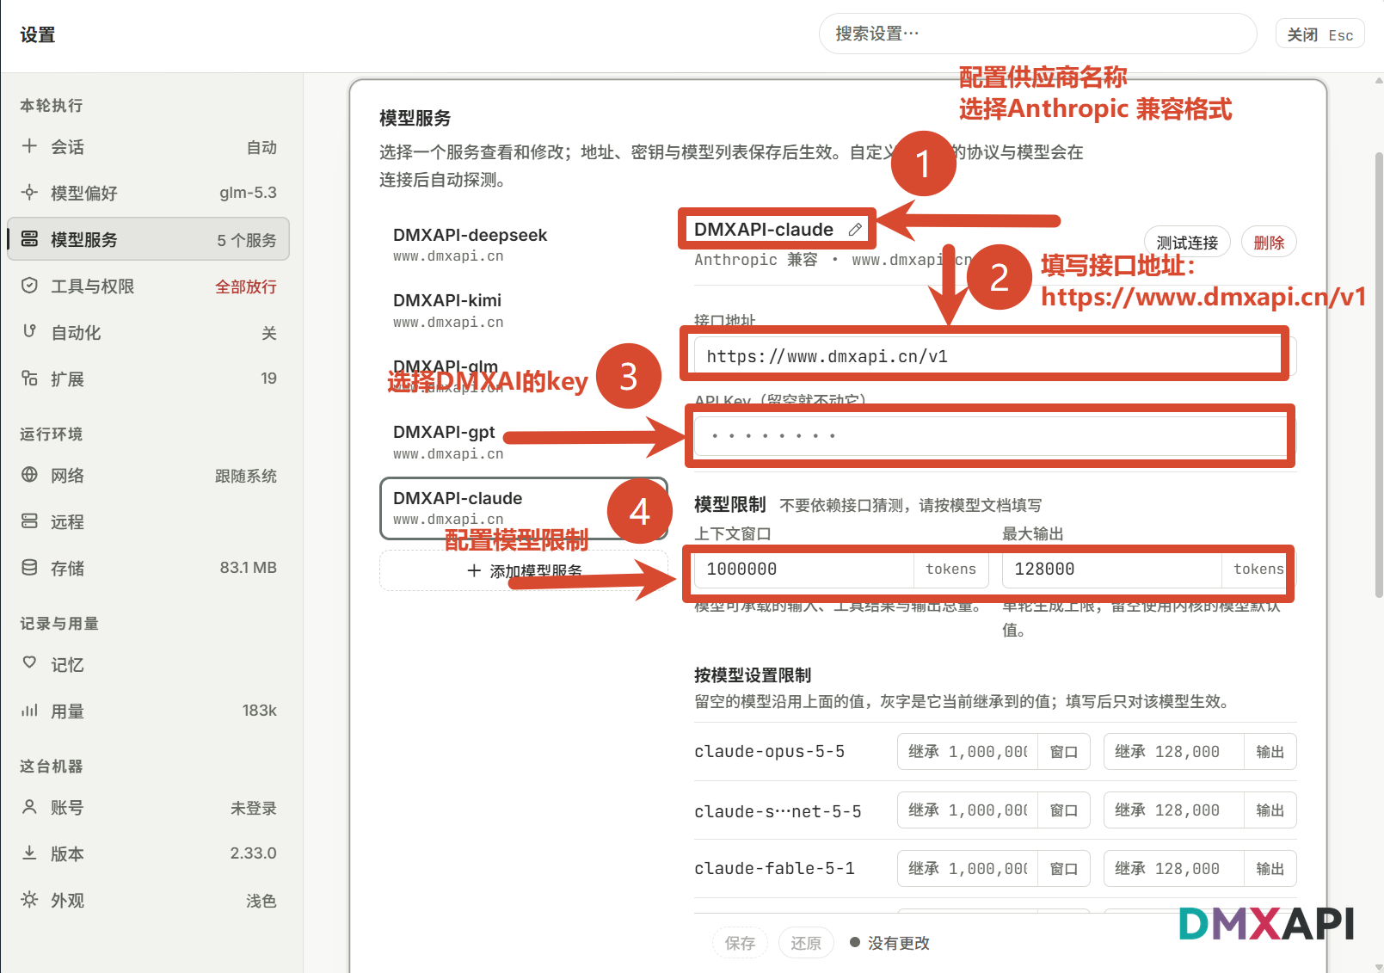1384x973 pixels.
Task: Click the pencil edit icon beside DMXAPI-claude
Action: [855, 230]
